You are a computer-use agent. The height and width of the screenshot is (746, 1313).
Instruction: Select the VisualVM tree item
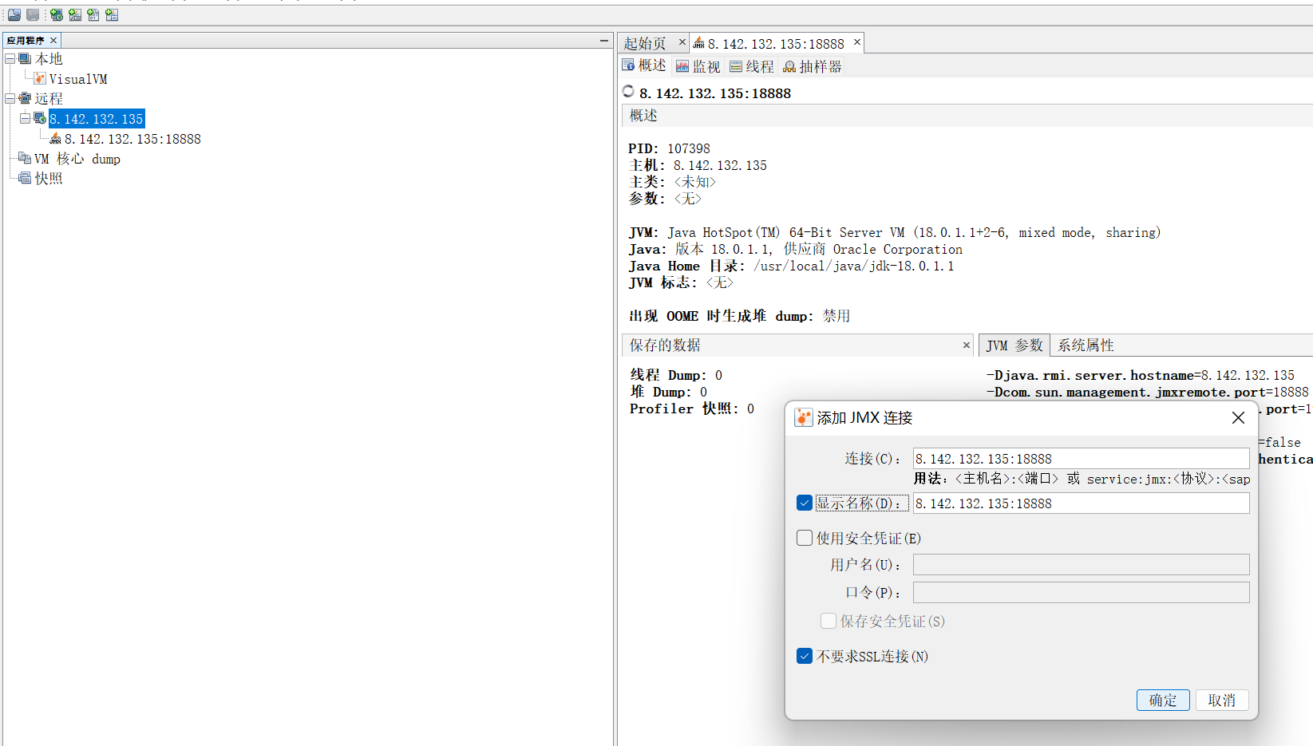click(78, 79)
